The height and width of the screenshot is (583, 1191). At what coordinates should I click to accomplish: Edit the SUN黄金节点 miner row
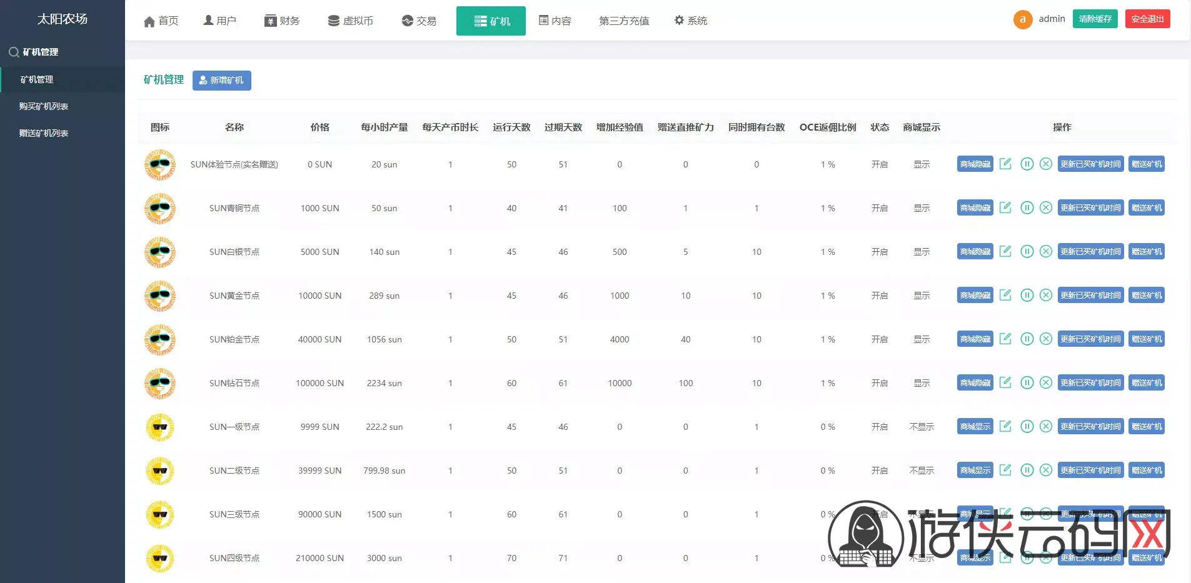[x=1005, y=295]
